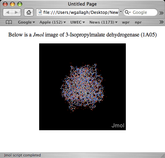
Task: Click the Google search magnifier icon
Action: tap(128, 12)
